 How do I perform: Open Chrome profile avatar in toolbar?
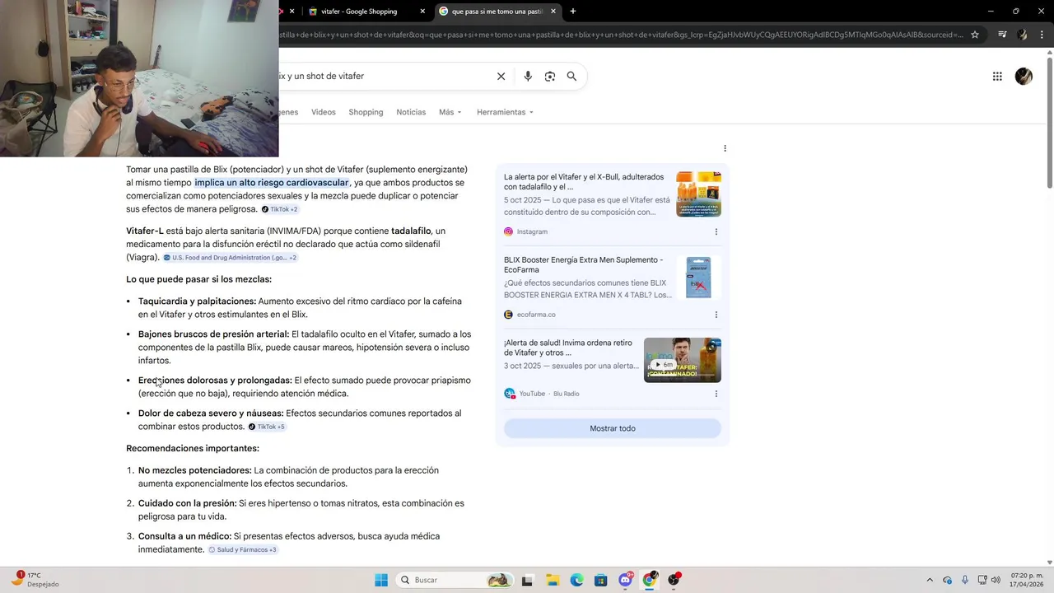pos(1022,35)
